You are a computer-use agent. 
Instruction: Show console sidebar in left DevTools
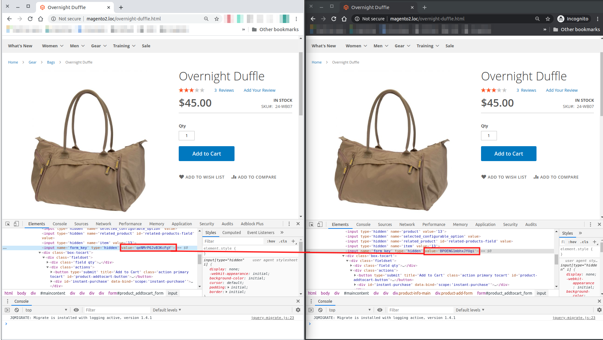point(7,310)
